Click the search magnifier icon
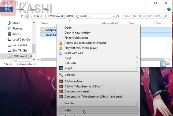Image resolution: width=173 pixels, height=116 pixels. tap(165, 16)
